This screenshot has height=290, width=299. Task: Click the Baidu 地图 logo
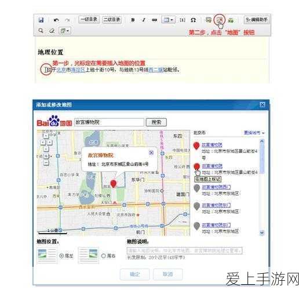click(x=54, y=121)
